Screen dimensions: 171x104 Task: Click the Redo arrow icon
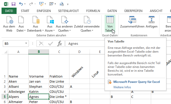(31, 4)
